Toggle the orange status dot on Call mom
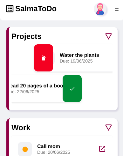Image resolution: width=123 pixels, height=156 pixels. click(25, 149)
